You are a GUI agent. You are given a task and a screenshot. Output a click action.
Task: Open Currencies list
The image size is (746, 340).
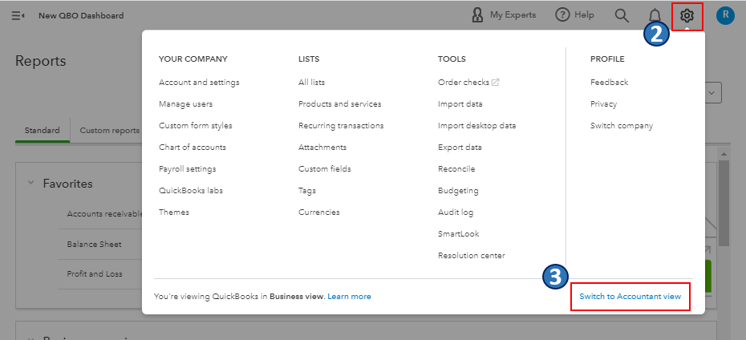319,212
